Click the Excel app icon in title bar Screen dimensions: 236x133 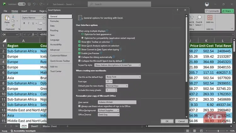tap(4, 4)
